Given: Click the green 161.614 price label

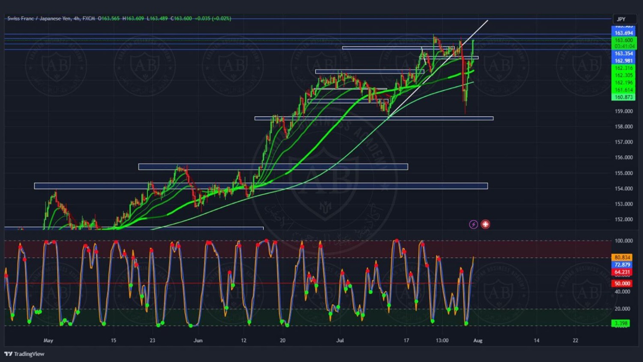Looking at the screenshot, I should (x=624, y=90).
